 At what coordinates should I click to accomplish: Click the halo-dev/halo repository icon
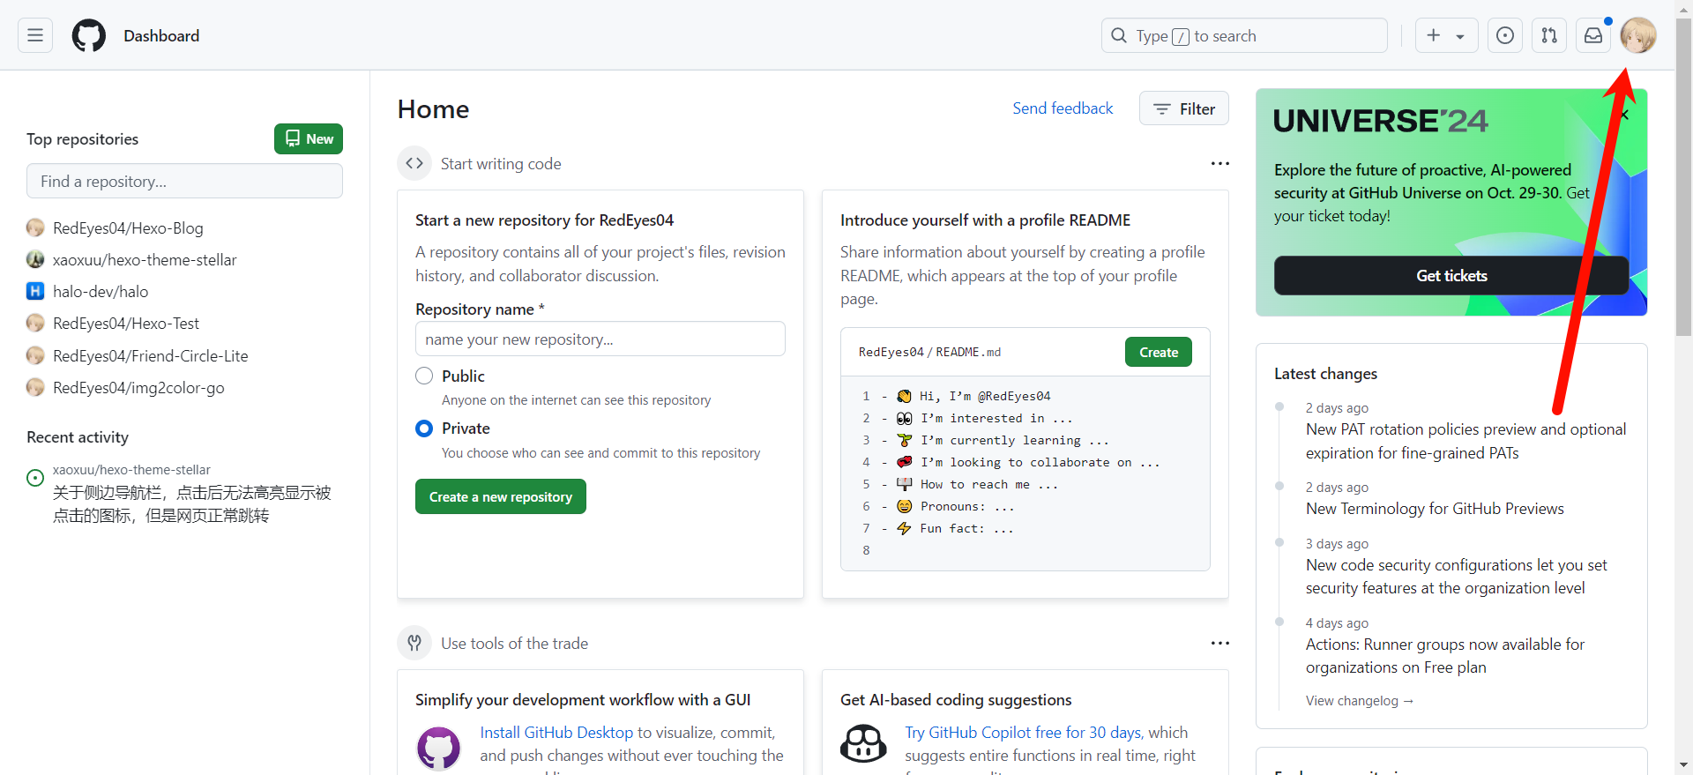tap(35, 291)
